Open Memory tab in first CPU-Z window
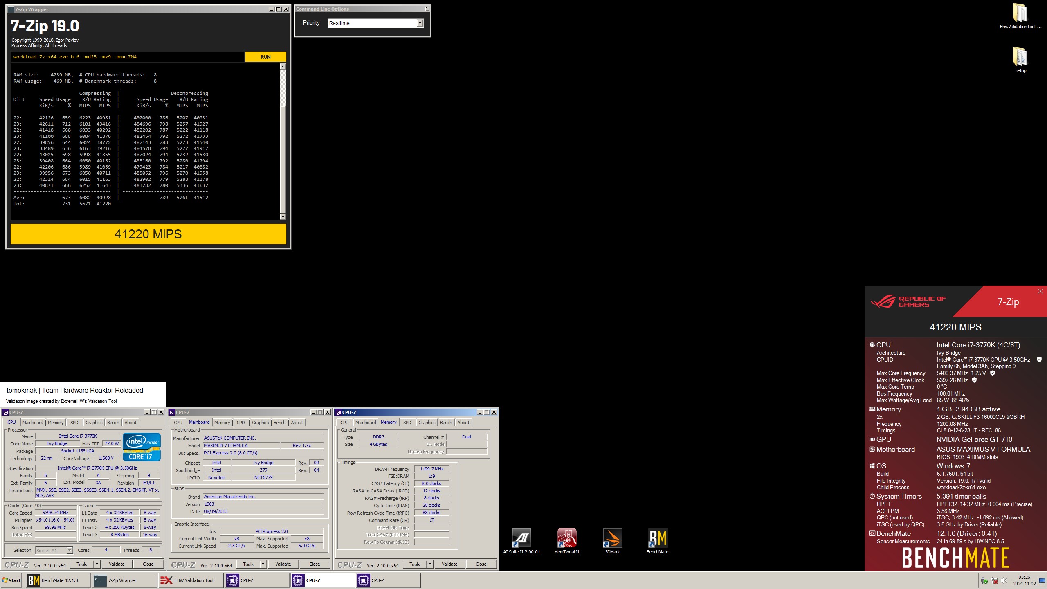The height and width of the screenshot is (589, 1047). [x=55, y=423]
